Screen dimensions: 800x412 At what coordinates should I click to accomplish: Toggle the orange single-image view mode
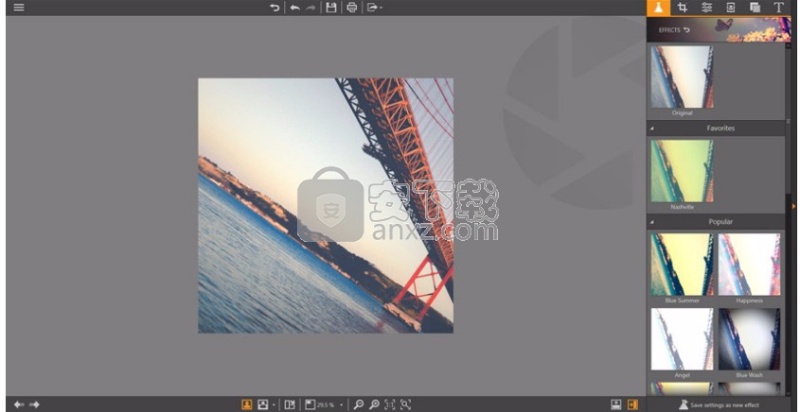coord(247,404)
